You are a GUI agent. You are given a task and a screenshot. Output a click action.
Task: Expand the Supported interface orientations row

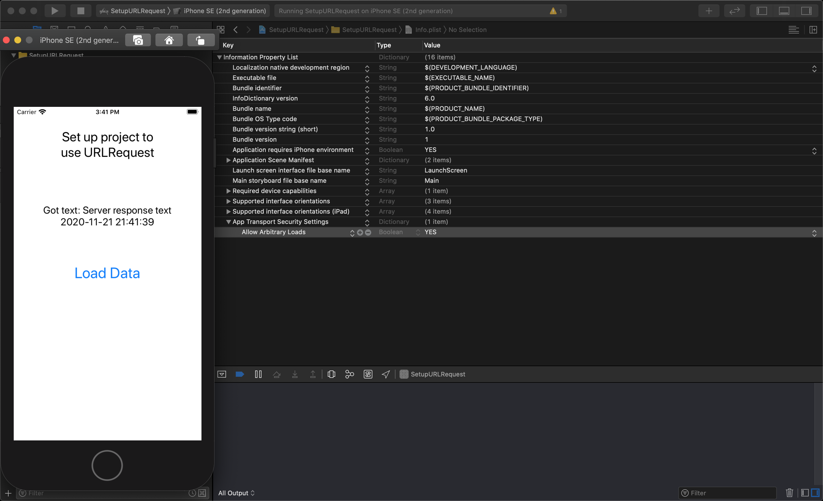(229, 201)
